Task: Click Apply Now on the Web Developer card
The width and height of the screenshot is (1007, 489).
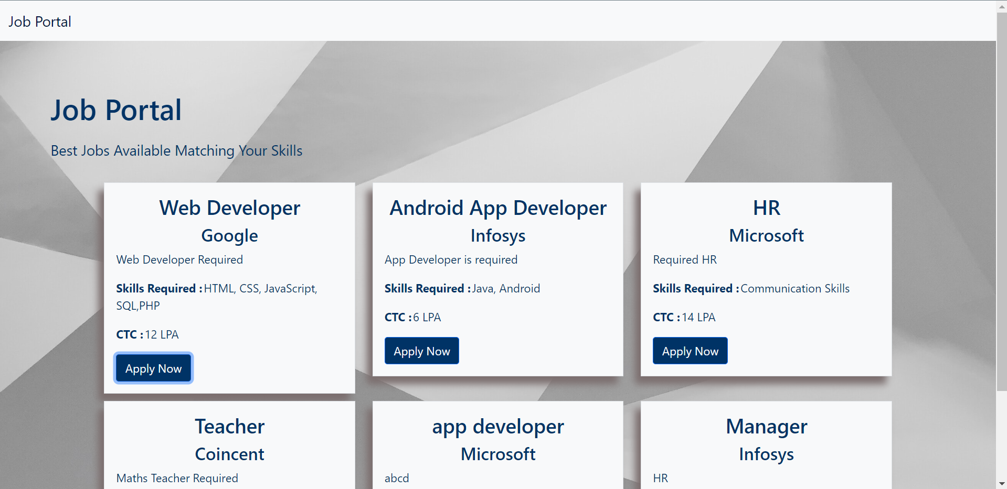Action: pyautogui.click(x=153, y=368)
